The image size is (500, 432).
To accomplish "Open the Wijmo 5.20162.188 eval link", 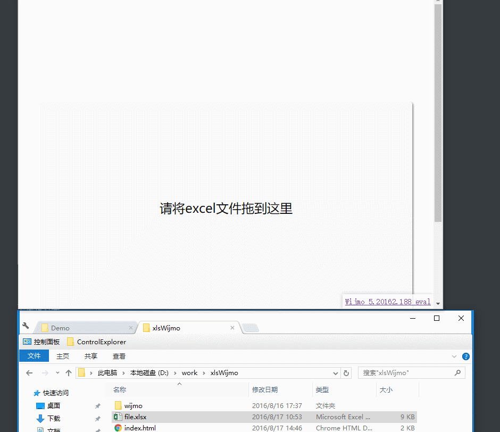I will (388, 302).
